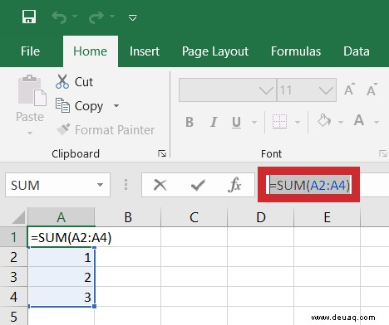Click the Insert Function fx icon
This screenshot has width=389, height=325.
[234, 185]
